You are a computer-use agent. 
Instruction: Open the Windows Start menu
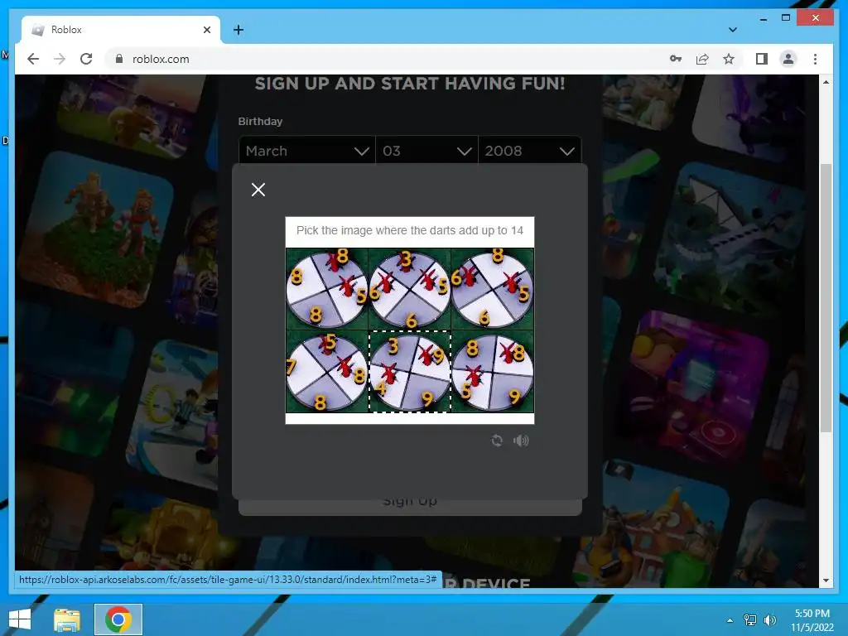click(20, 619)
